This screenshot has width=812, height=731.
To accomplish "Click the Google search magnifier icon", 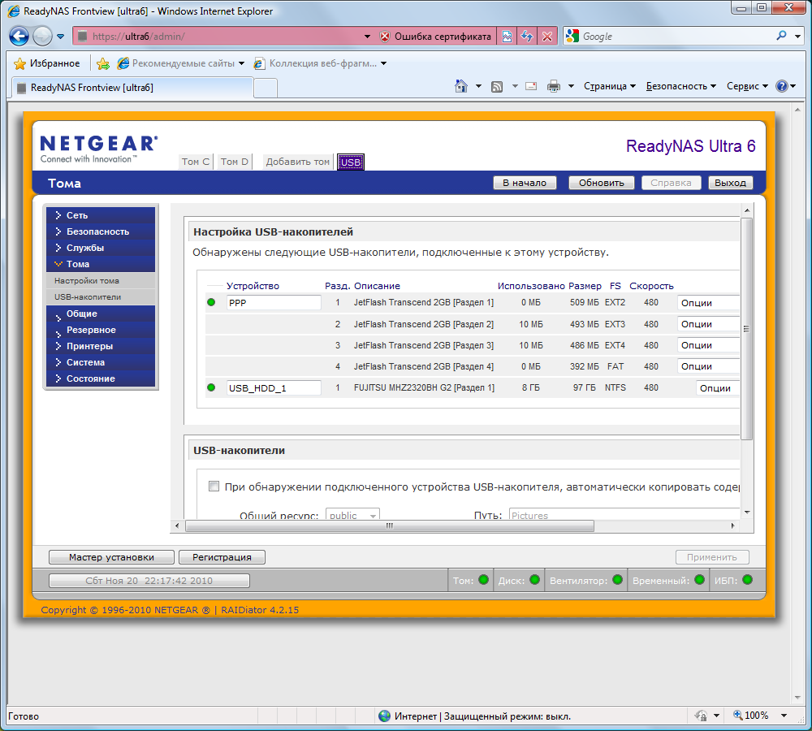I will click(x=781, y=36).
